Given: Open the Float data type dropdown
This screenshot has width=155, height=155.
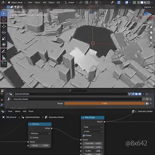Looking at the screenshot, I should click(93, 127).
